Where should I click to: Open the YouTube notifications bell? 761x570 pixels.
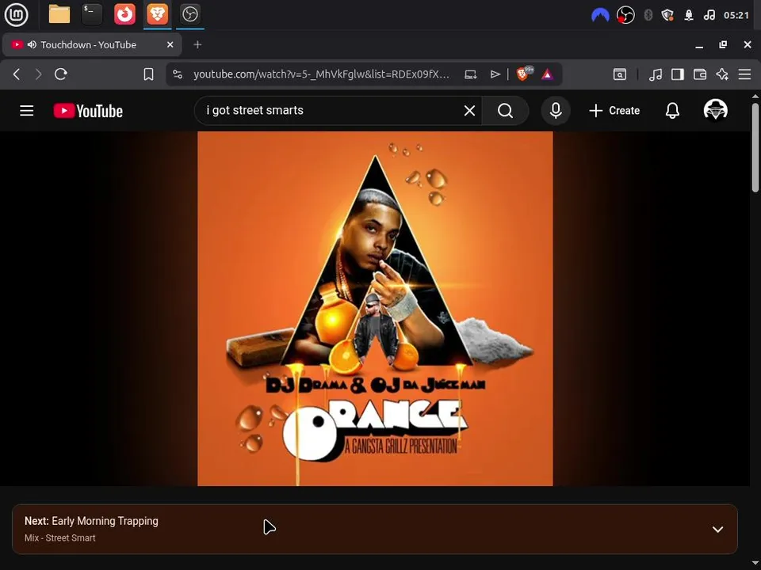click(x=672, y=111)
